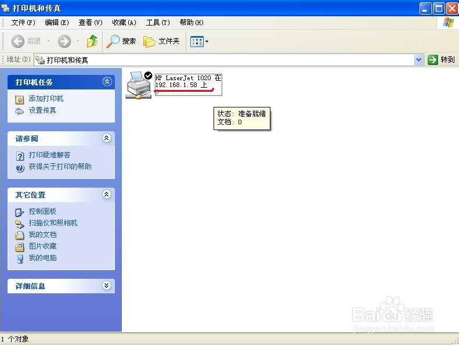Open the 收藏(A) menu
This screenshot has height=345, width=459.
tap(124, 23)
